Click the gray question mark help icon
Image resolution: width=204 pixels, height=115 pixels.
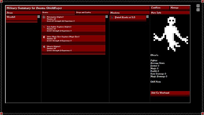pos(198,10)
